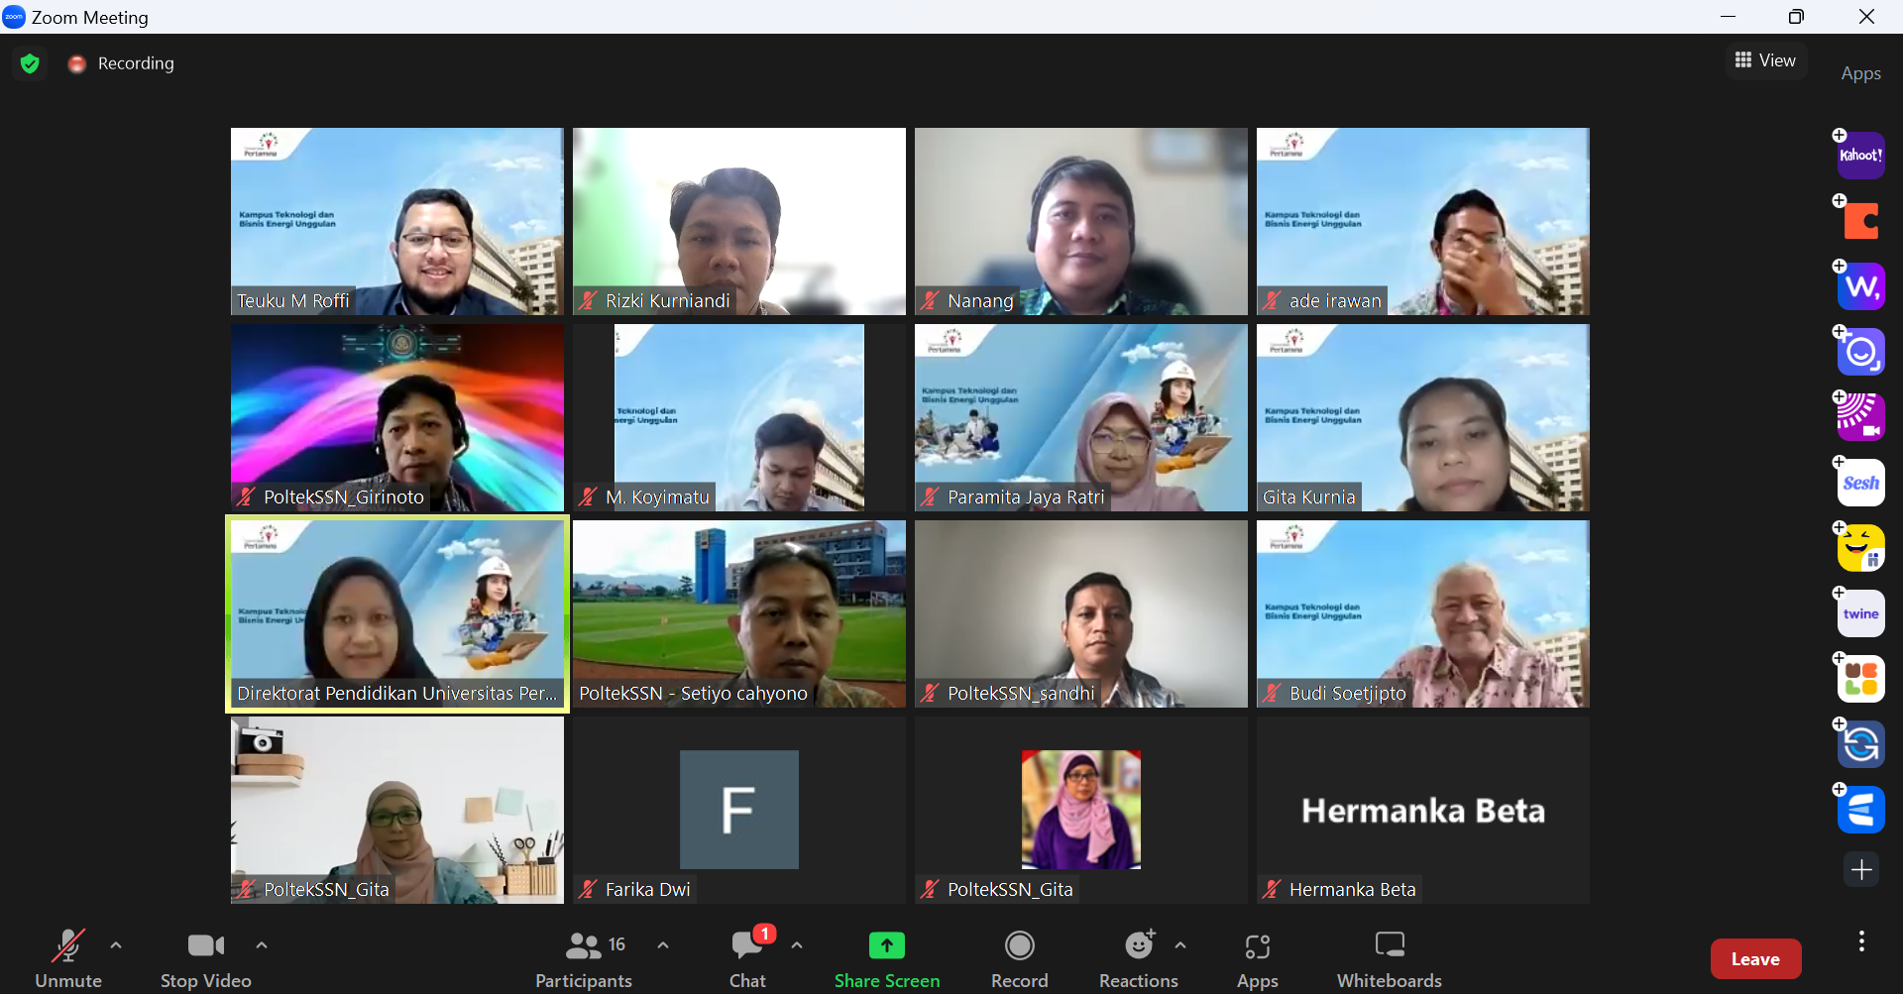The height and width of the screenshot is (994, 1903).
Task: Select Hermanka Beta's video tile
Action: pyautogui.click(x=1422, y=810)
